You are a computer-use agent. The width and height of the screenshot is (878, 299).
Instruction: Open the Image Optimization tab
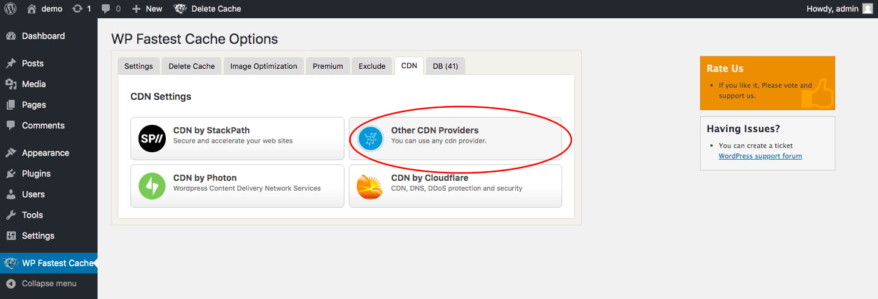click(263, 66)
